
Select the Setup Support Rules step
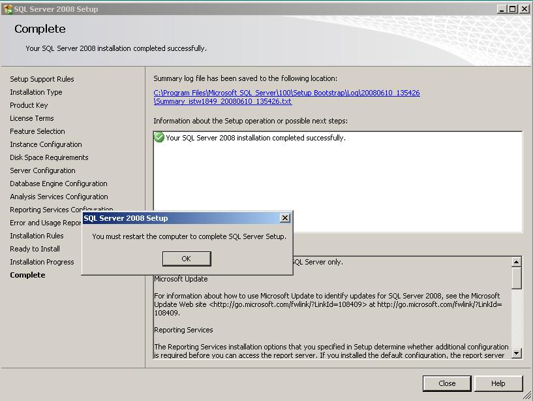[x=42, y=79]
